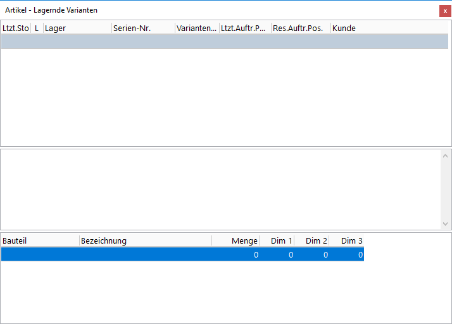
Task: Sort by the Bauteil column header
Action: click(40, 241)
